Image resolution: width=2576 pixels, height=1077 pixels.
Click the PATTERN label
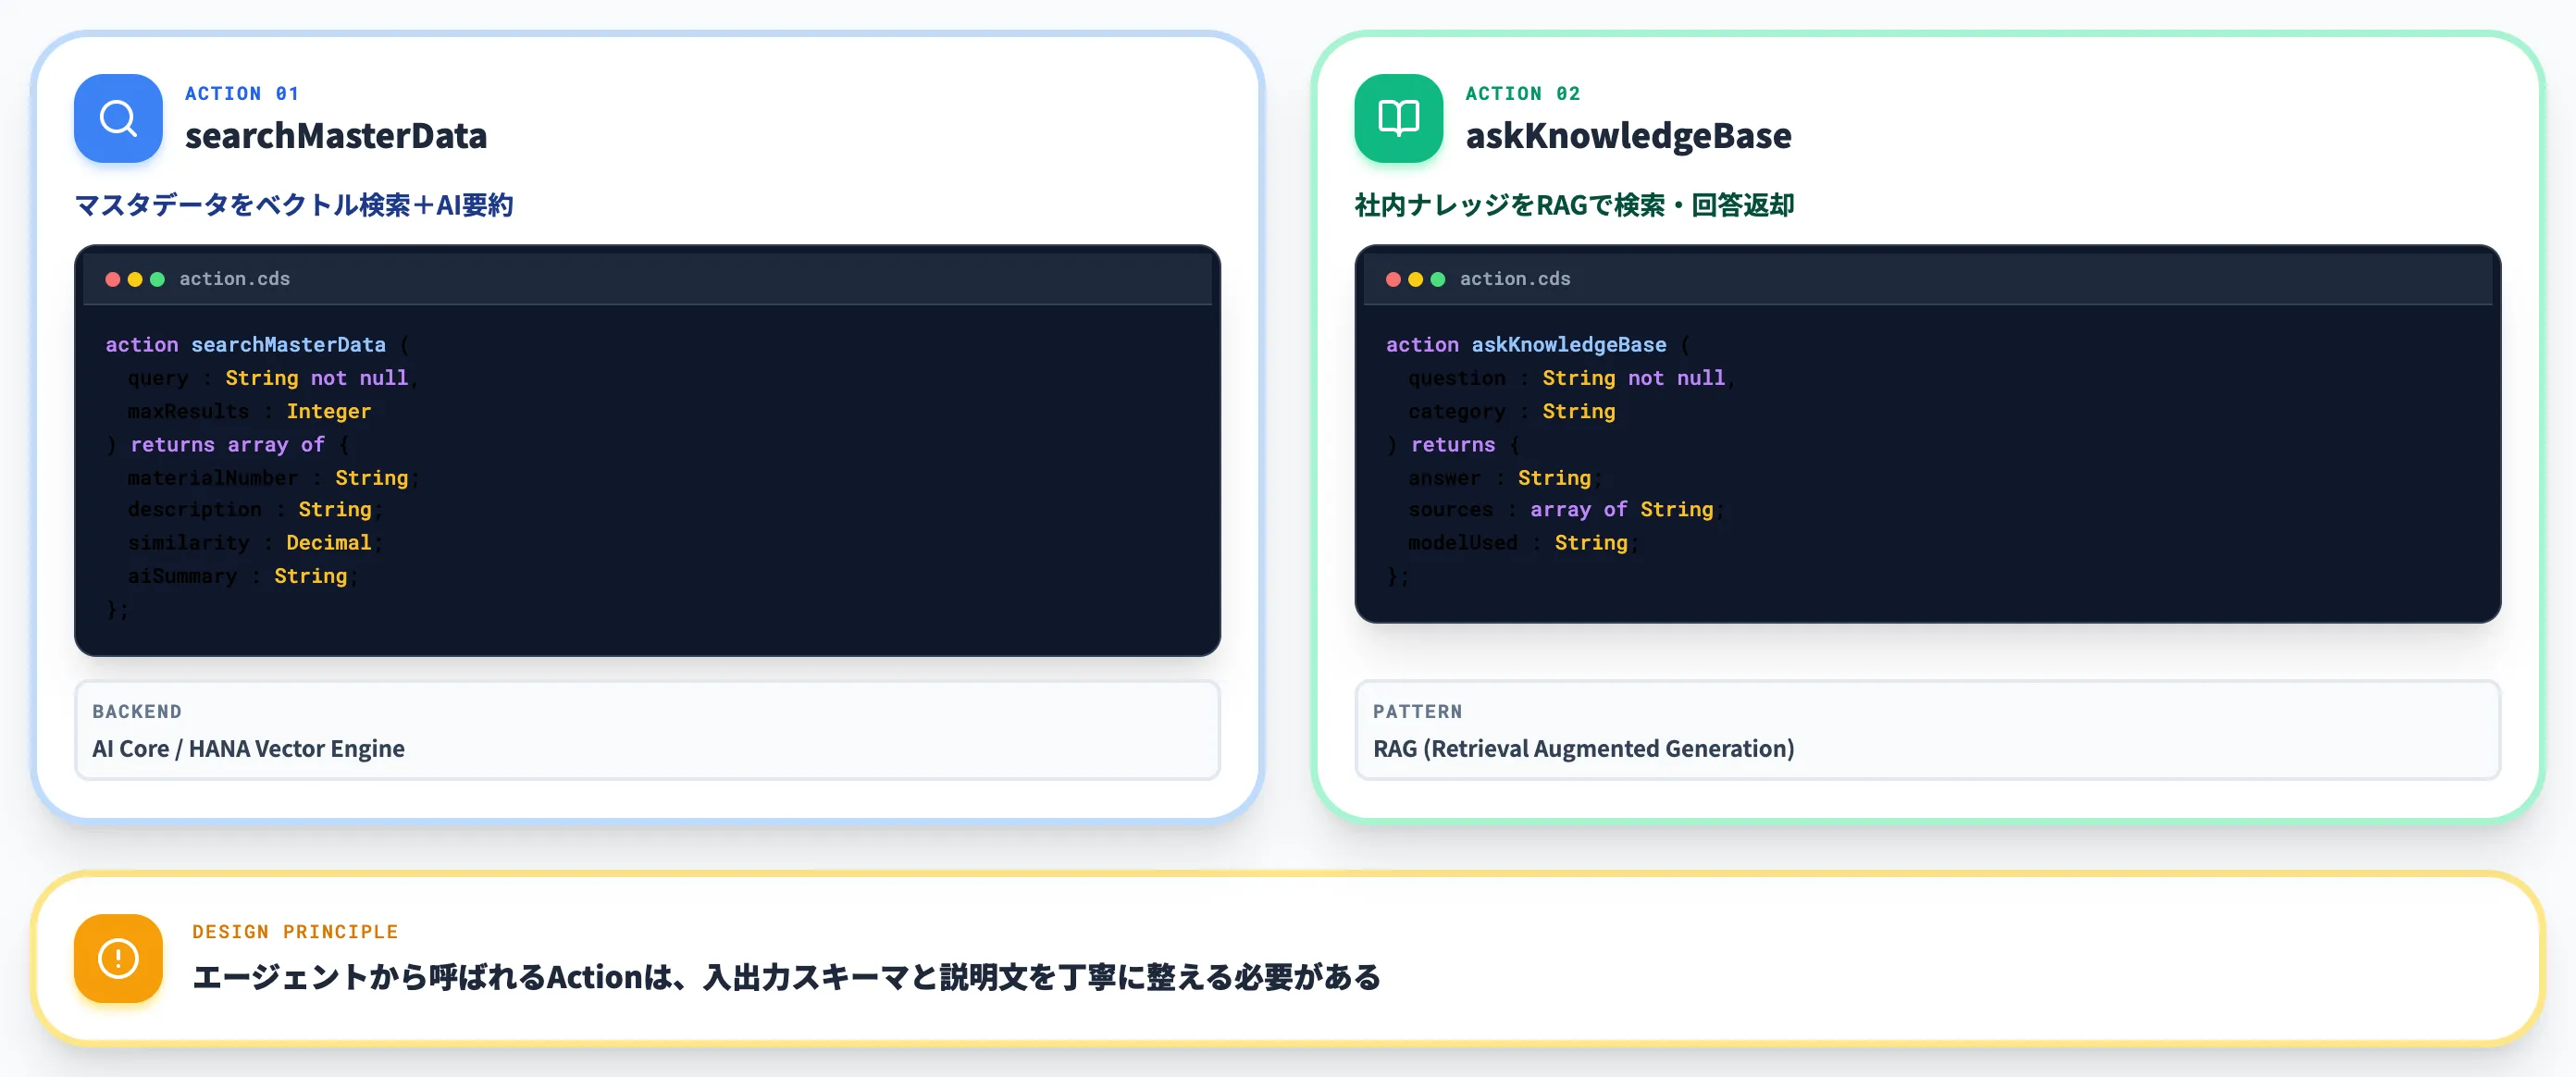[x=1417, y=711]
